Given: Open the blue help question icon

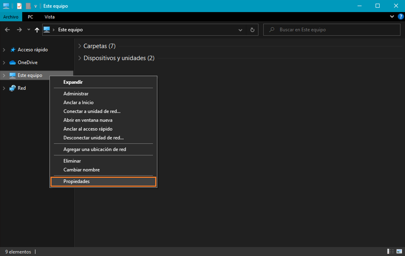Looking at the screenshot, I should (x=401, y=16).
